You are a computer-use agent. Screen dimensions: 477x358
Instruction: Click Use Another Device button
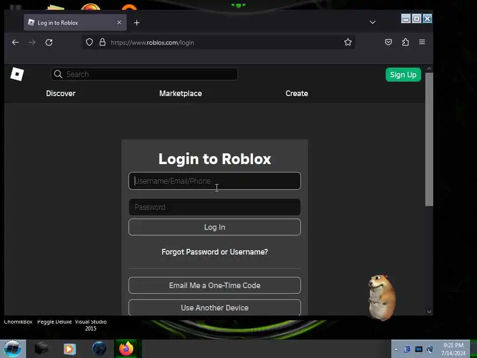tap(214, 308)
